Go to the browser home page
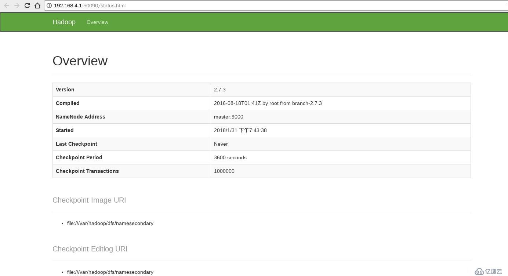Image resolution: width=508 pixels, height=276 pixels. click(37, 6)
